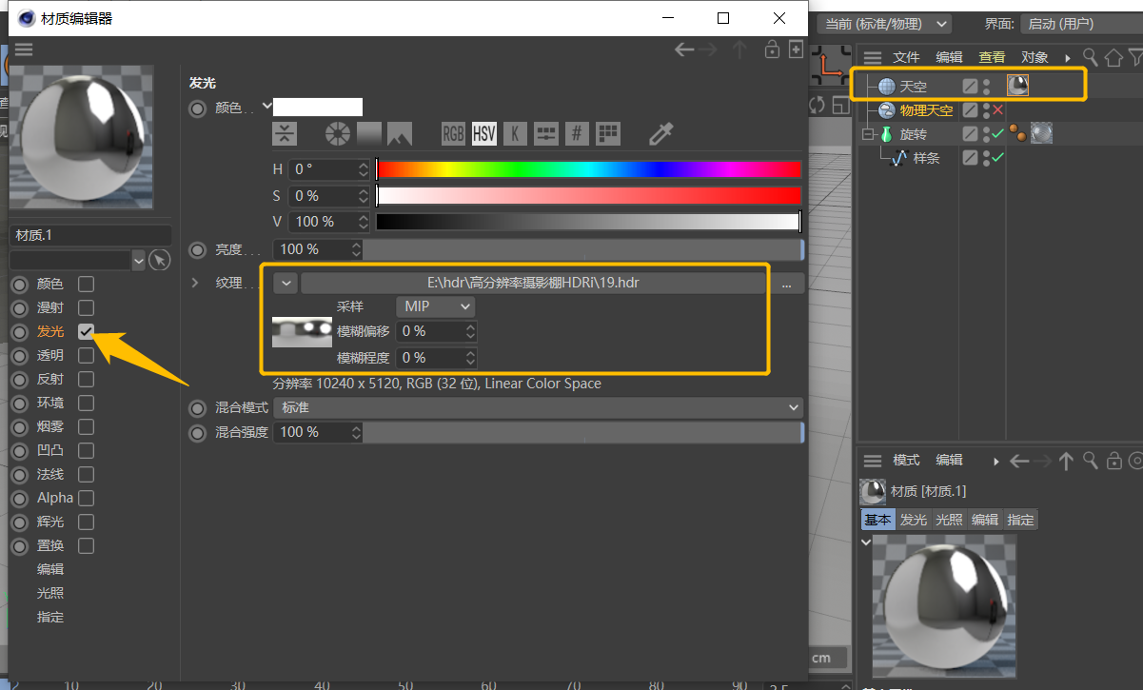
Task: Click the E:\hdr 19.hdr texture path button
Action: (534, 283)
